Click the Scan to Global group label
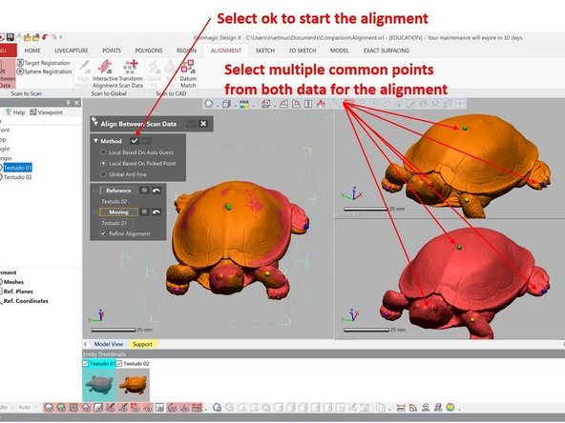Image resolution: width=565 pixels, height=423 pixels. [x=109, y=93]
